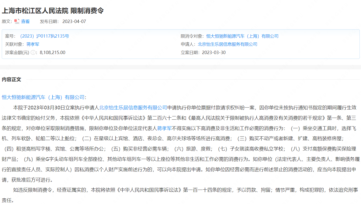Image resolution: width=361 pixels, height=204 pixels.
Task: Open the 查看 link to view original document
Action: pyautogui.click(x=25, y=21)
